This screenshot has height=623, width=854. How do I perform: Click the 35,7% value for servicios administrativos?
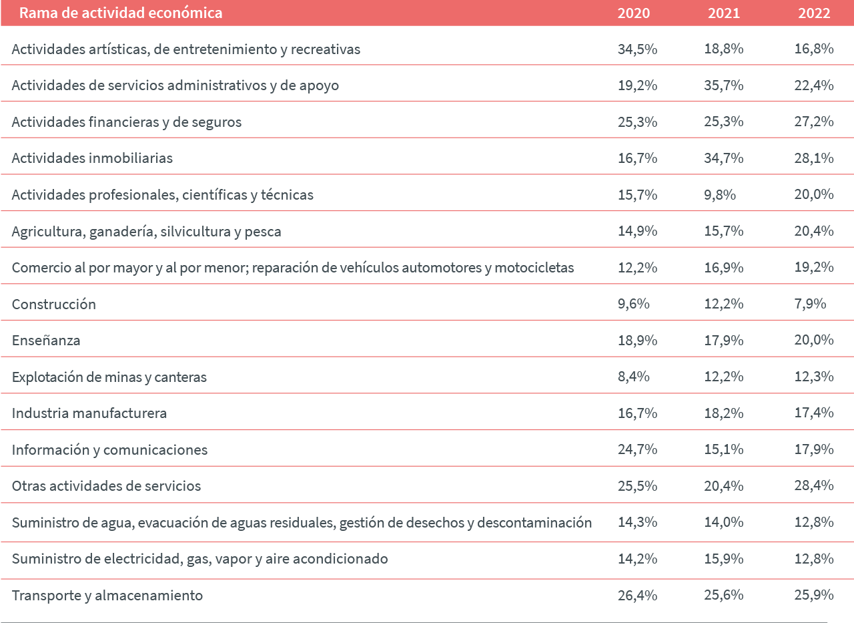tap(723, 85)
